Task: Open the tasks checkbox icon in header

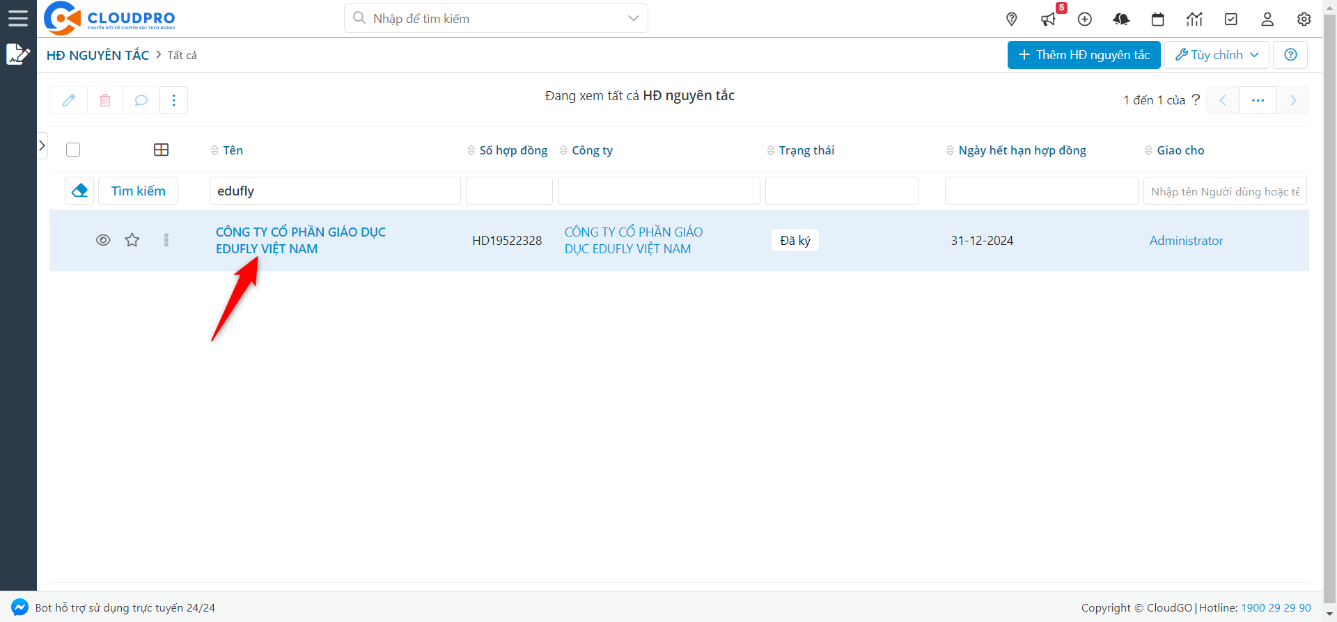Action: coord(1231,19)
